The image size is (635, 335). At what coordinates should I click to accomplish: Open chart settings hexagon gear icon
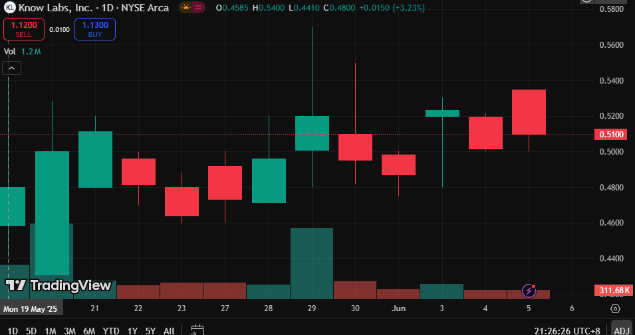pyautogui.click(x=615, y=309)
